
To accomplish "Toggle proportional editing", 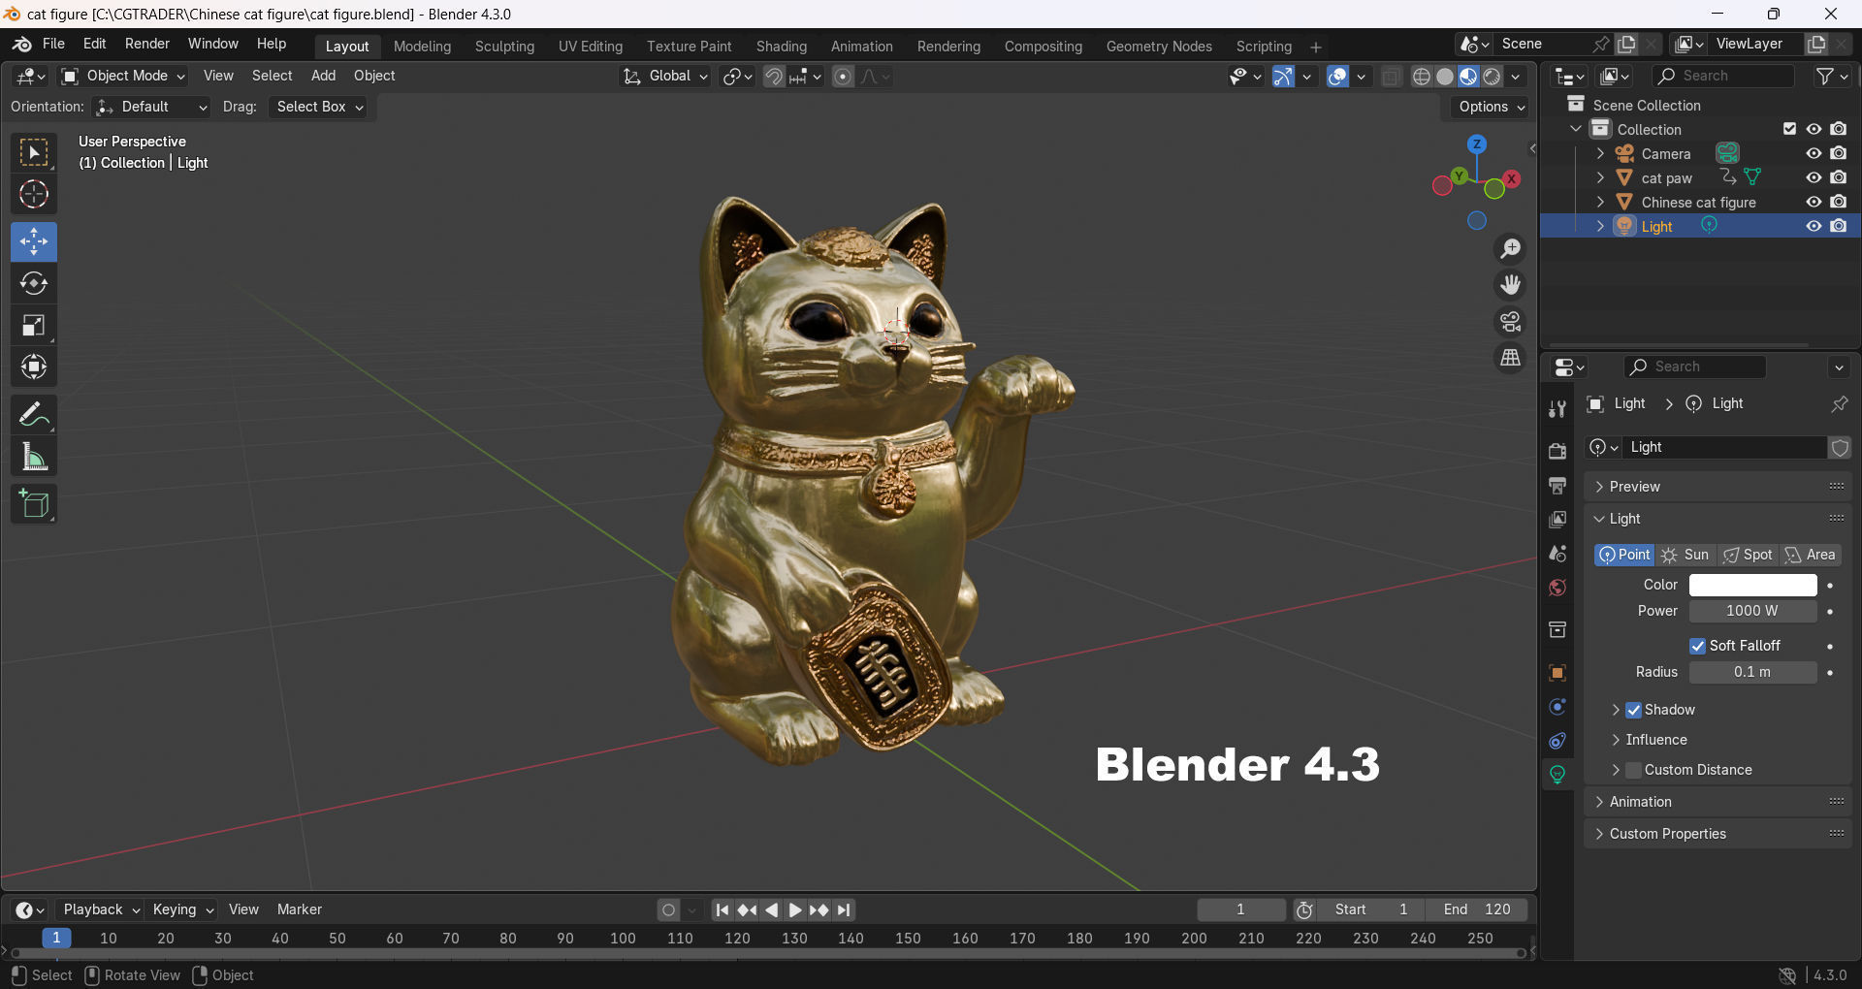I will pos(844,77).
